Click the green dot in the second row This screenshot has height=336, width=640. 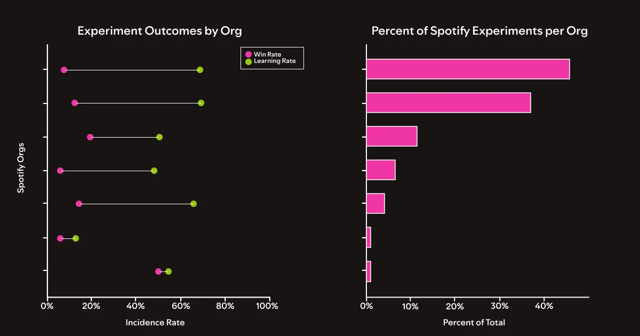tap(201, 103)
